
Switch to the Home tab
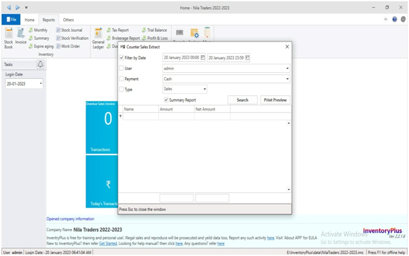(29, 19)
